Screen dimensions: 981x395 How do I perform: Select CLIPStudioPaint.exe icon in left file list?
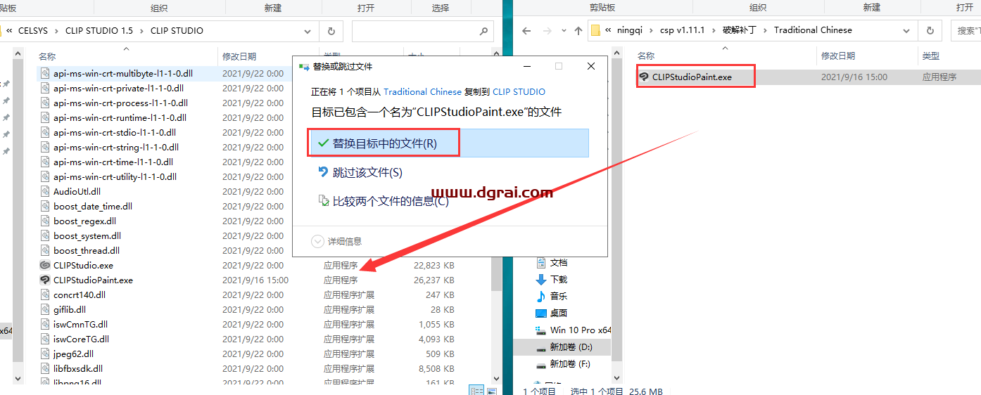46,280
